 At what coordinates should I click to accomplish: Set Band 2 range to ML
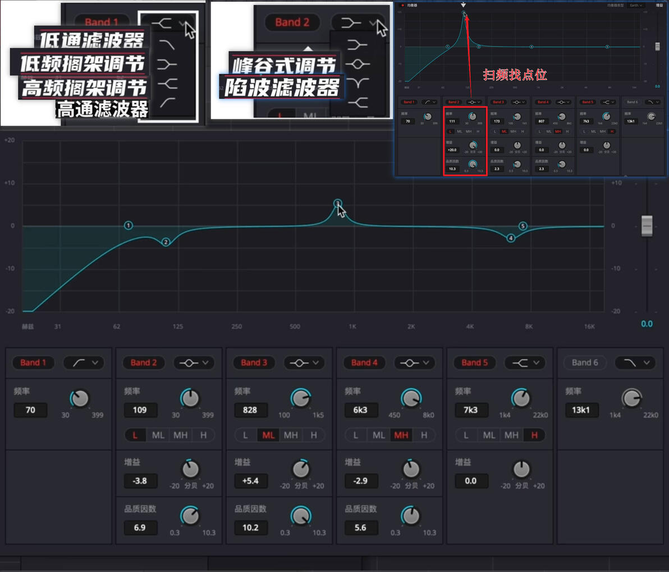point(158,435)
